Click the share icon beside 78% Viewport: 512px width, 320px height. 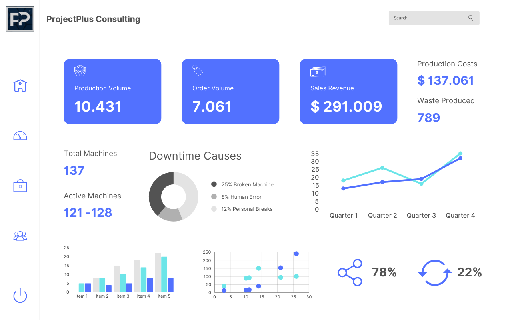coord(350,272)
